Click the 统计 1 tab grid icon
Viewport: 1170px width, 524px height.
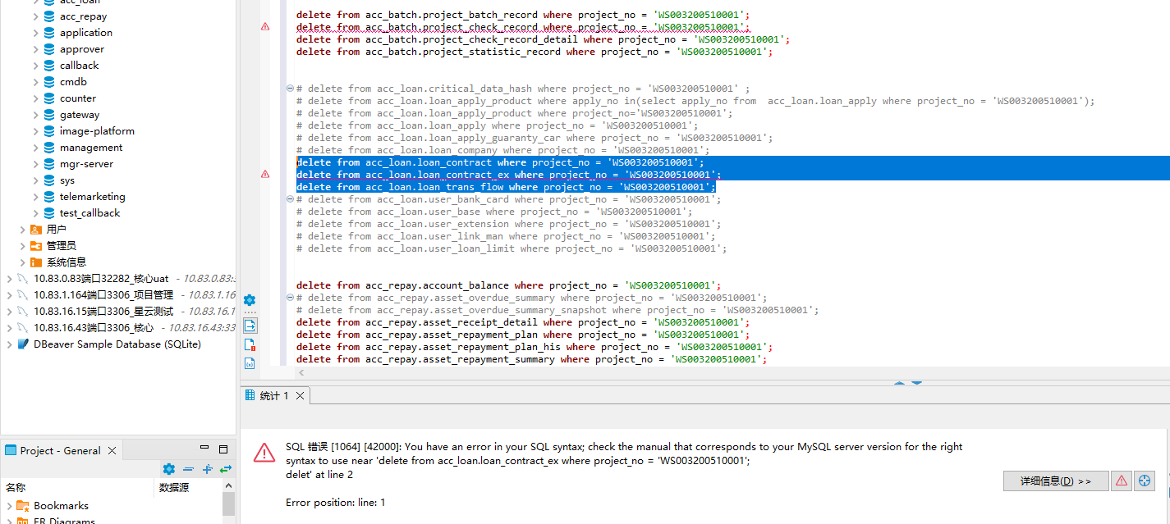pos(250,395)
